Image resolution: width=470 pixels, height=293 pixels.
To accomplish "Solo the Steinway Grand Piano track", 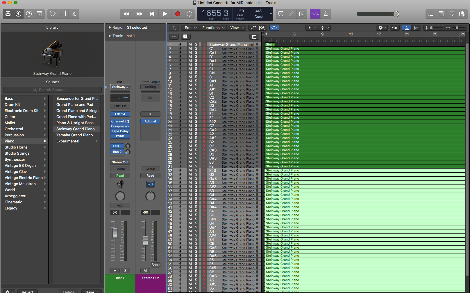I will pyautogui.click(x=196, y=44).
